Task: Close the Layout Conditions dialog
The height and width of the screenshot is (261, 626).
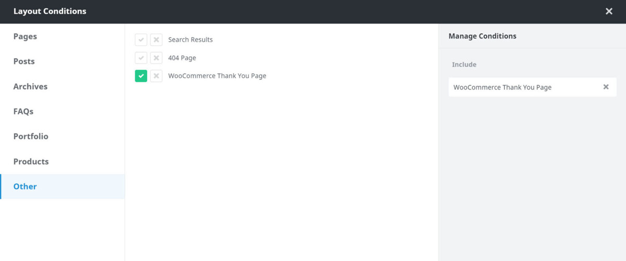Action: click(609, 11)
